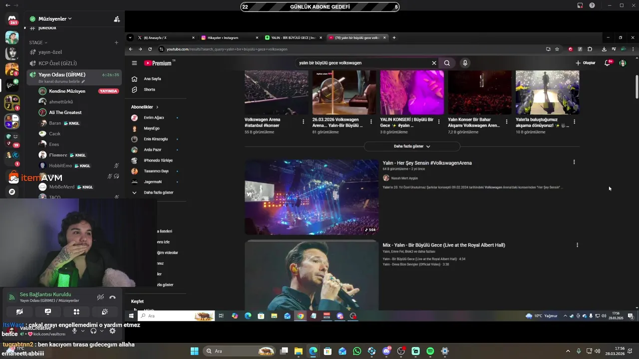Screen dimensions: 639x359
Task: Click the YouTube page scrollbar
Action: 637,87
